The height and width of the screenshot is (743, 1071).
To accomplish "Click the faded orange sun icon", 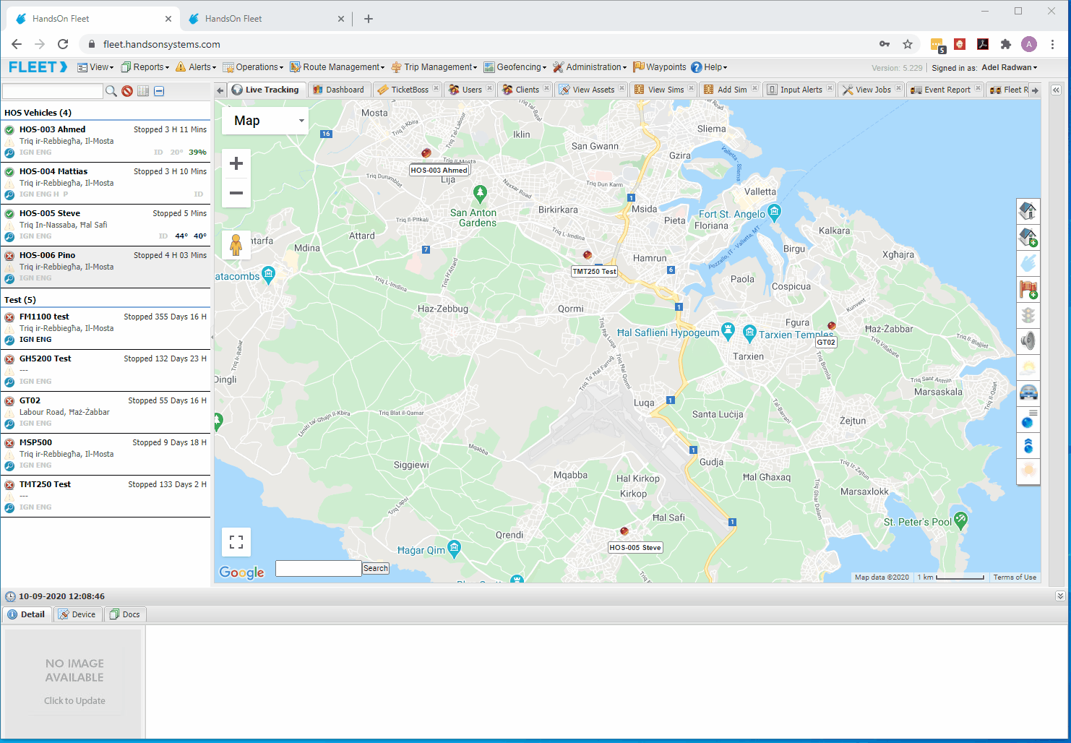I will tap(1028, 471).
